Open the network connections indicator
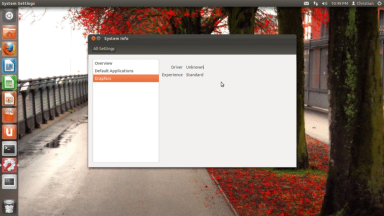 pos(315,3)
